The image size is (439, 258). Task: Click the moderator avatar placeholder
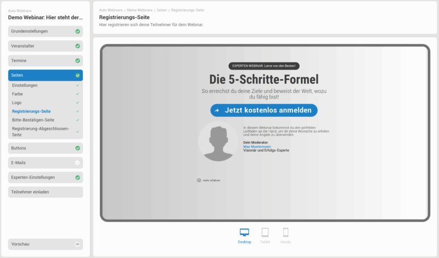218,141
